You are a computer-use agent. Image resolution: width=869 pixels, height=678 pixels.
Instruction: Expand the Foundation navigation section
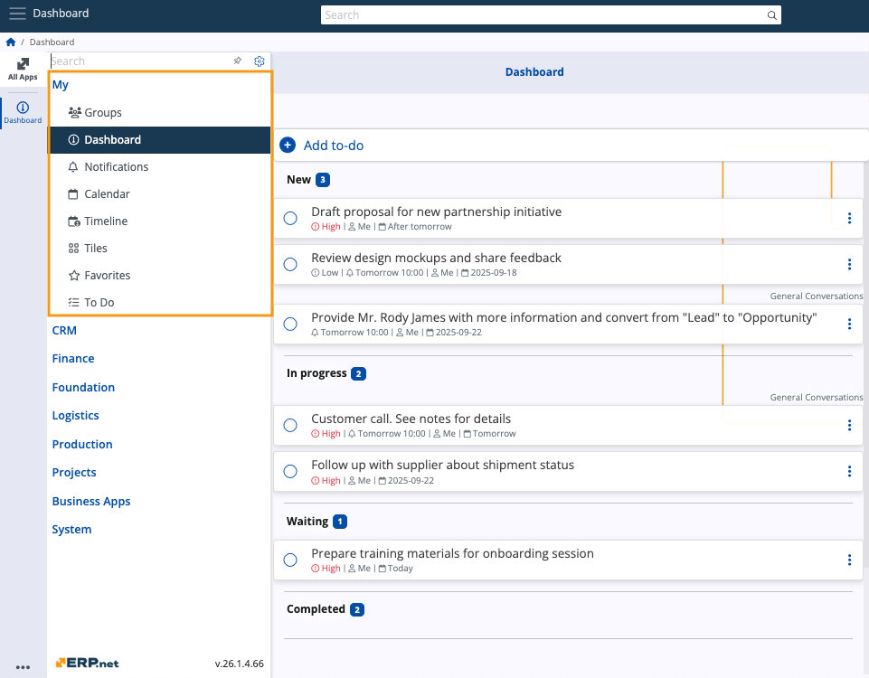click(83, 388)
